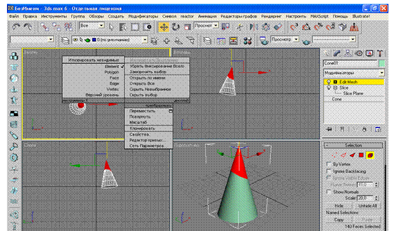Open Select by Name tool
The image size is (396, 231).
(x=122, y=27)
